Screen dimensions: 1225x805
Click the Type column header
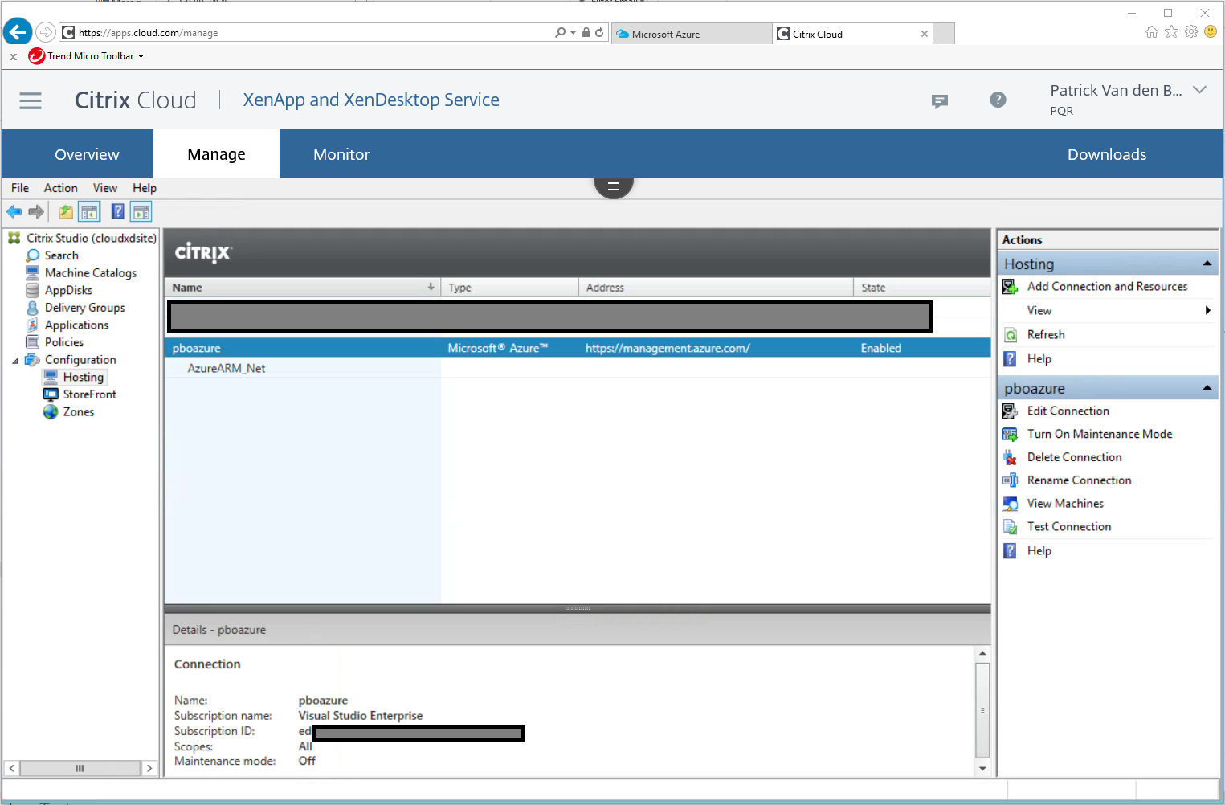tap(509, 288)
